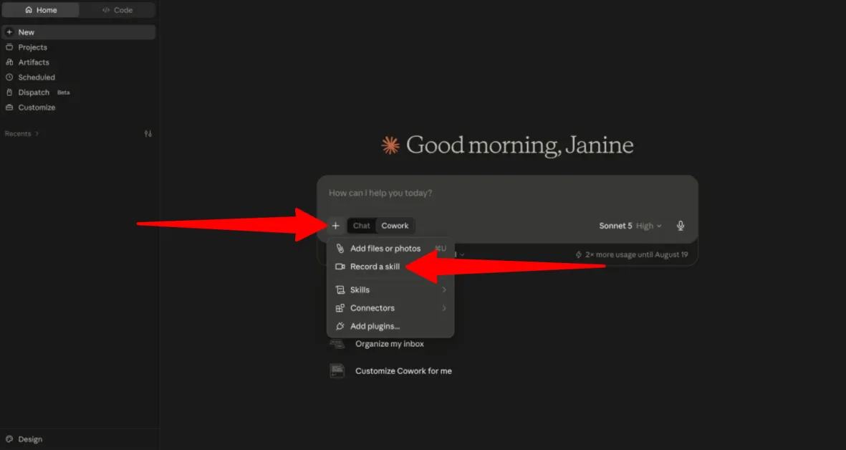The height and width of the screenshot is (450, 846).
Task: Open the Sonnet 5 High model dropdown
Action: (x=630, y=226)
